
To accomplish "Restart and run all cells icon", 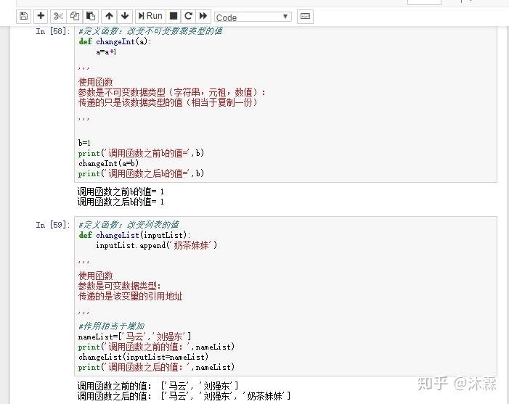I will [x=203, y=16].
